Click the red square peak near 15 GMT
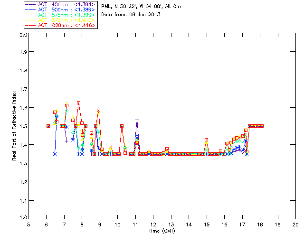Screen dimensions: 304x243 pyautogui.click(x=207, y=140)
